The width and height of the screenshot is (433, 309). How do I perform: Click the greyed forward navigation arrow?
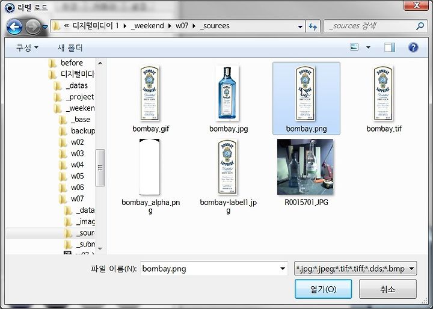point(33,27)
